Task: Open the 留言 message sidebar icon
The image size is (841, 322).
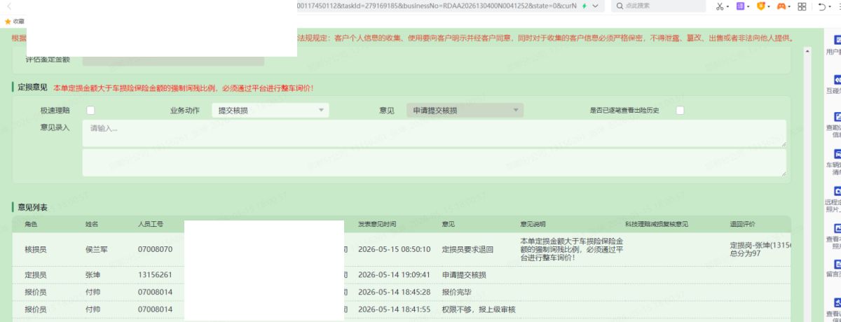Action: tap(836, 264)
